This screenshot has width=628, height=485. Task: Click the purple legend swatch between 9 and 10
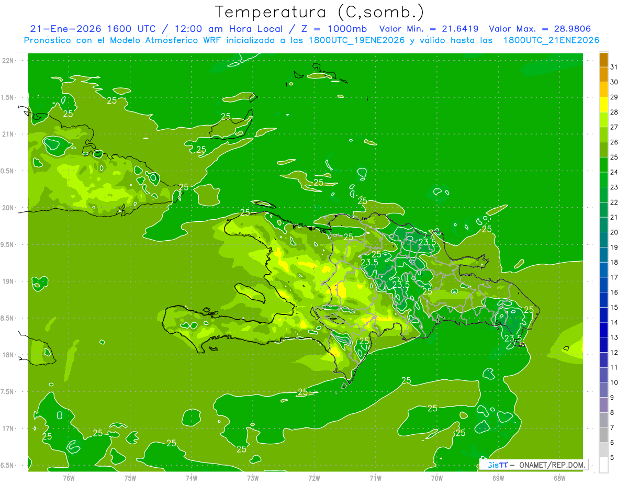pyautogui.click(x=603, y=390)
